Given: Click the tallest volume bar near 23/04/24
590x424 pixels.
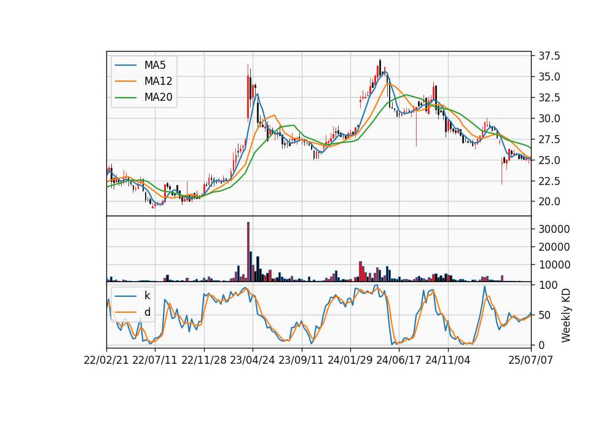Looking at the screenshot, I should [248, 252].
